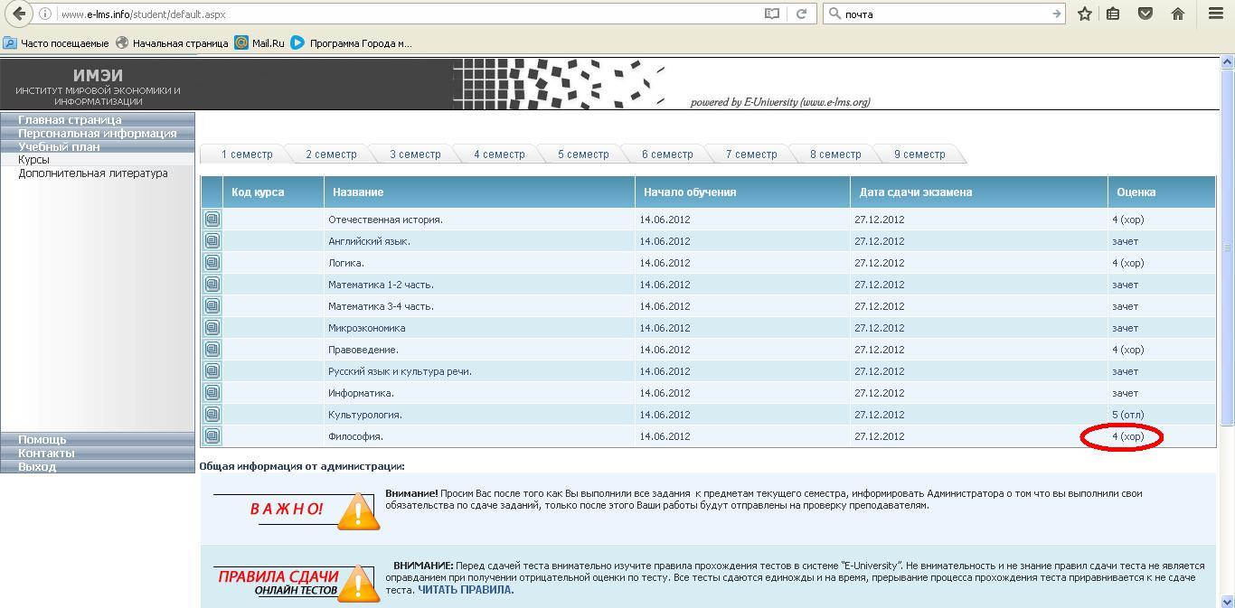The image size is (1235, 608).
Task: Open Персональная информация in sidebar
Action: [98, 133]
